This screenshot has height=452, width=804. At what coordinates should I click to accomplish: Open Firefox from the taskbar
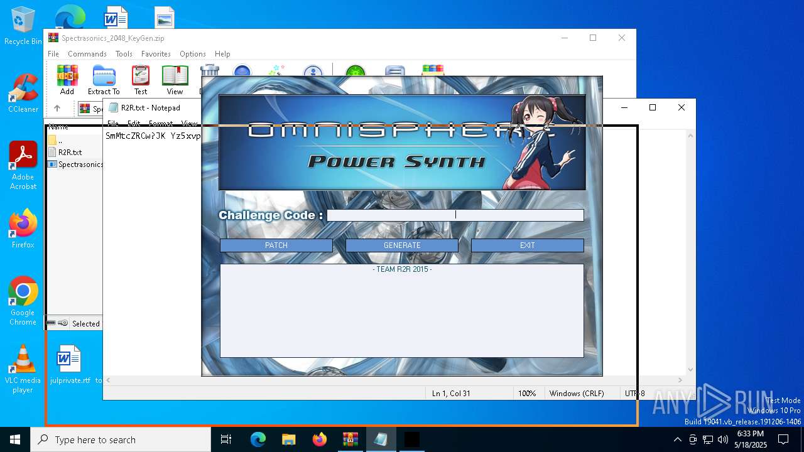(x=319, y=439)
